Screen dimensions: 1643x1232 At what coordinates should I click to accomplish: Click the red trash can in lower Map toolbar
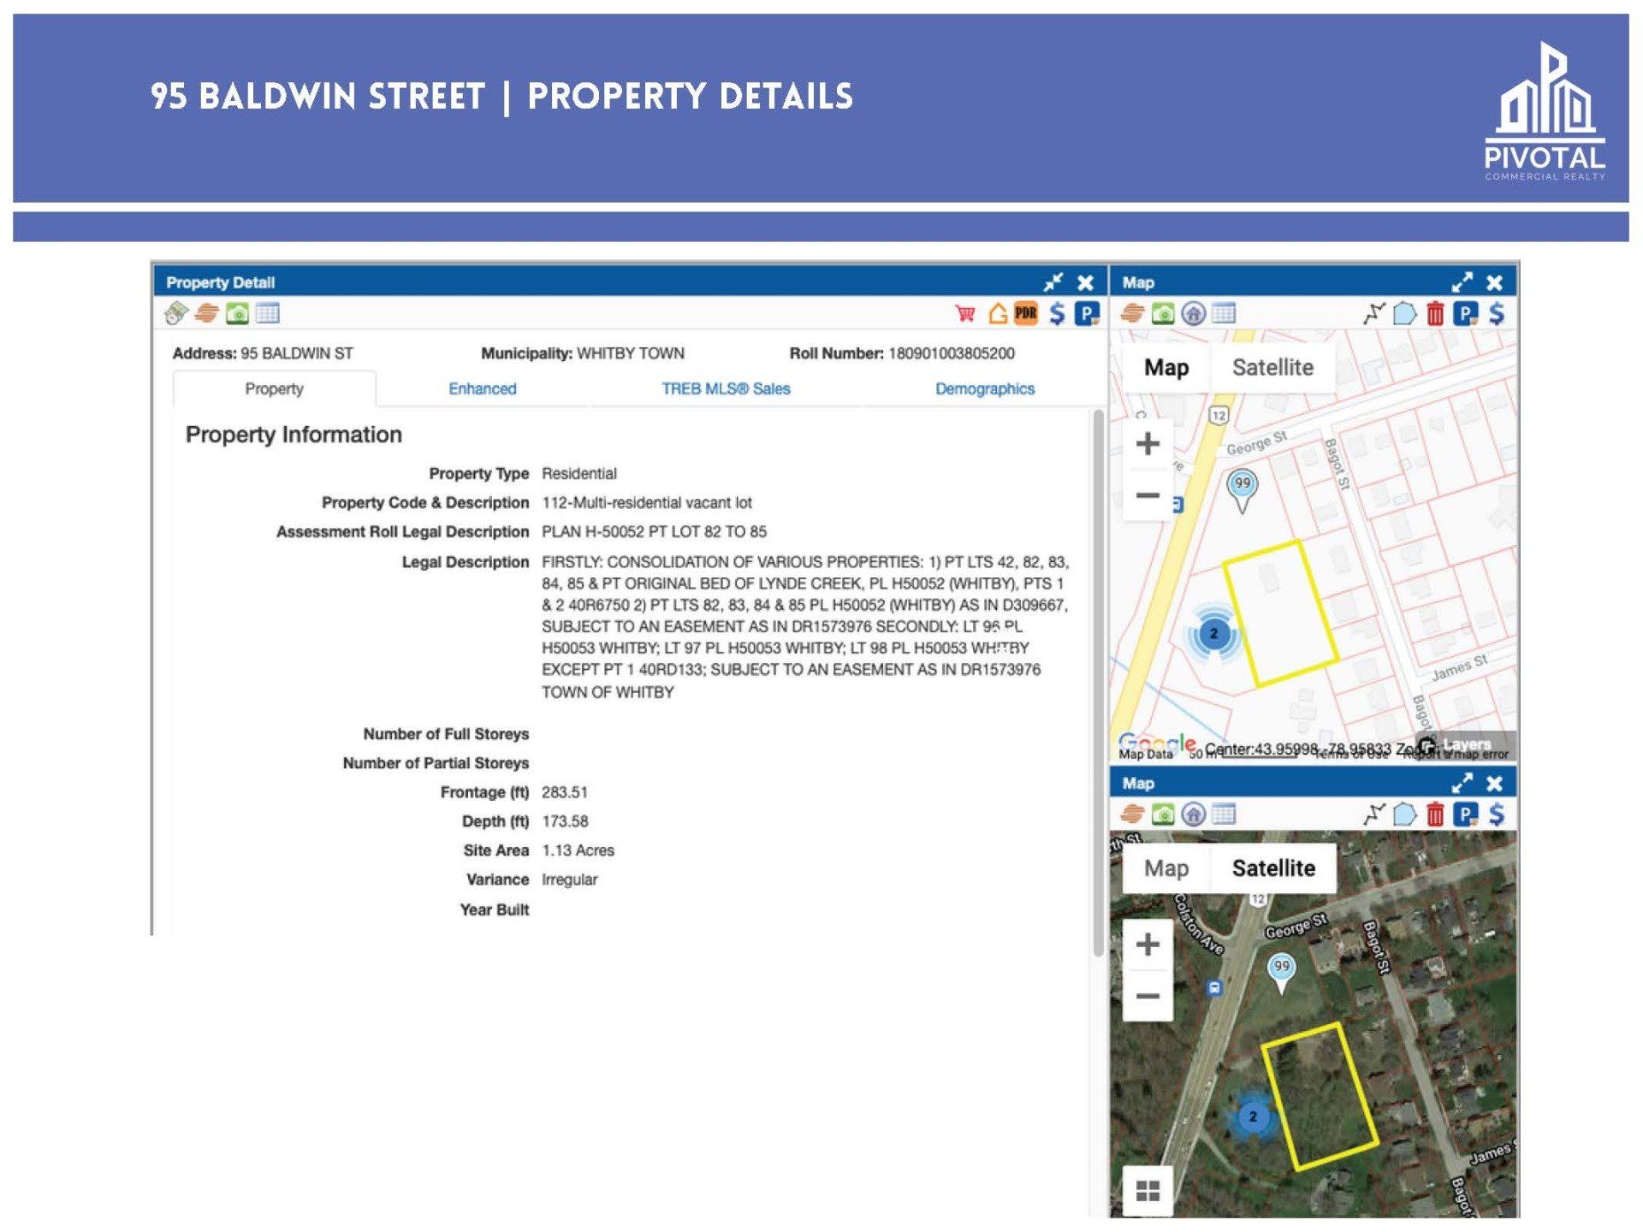pyautogui.click(x=1436, y=814)
